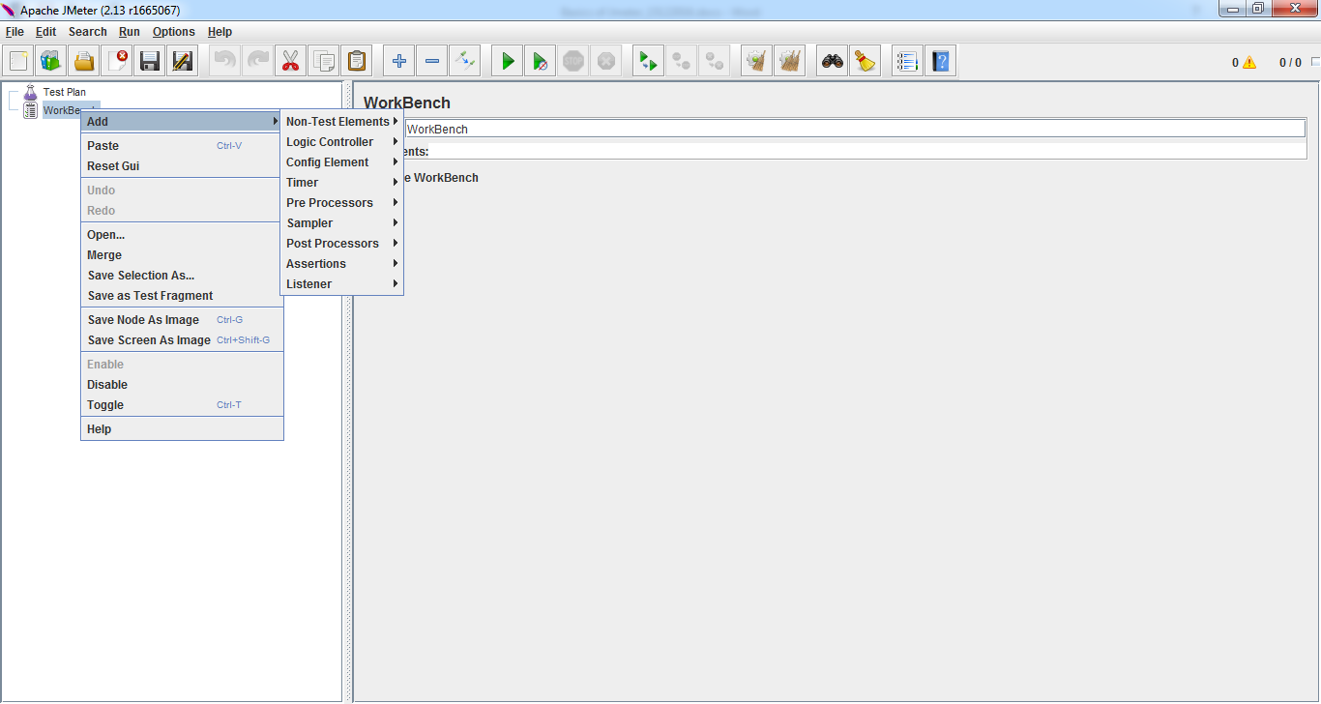Select the WorkBench node in tree

coord(62,110)
